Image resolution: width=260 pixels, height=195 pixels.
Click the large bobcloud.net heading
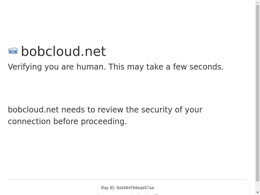(x=63, y=51)
